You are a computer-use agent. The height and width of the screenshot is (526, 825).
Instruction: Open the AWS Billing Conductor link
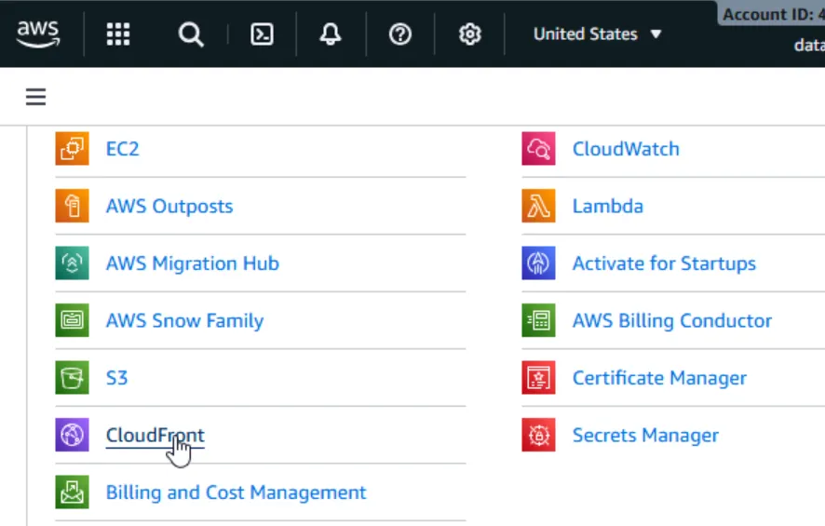(672, 321)
